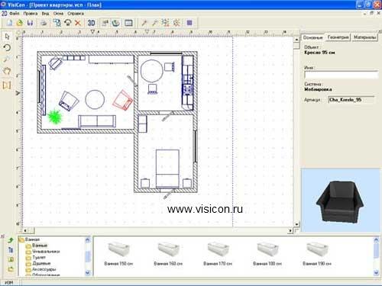Image resolution: width=382 pixels, height=286 pixels.
Task: Open the Файл menu
Action: point(15,13)
